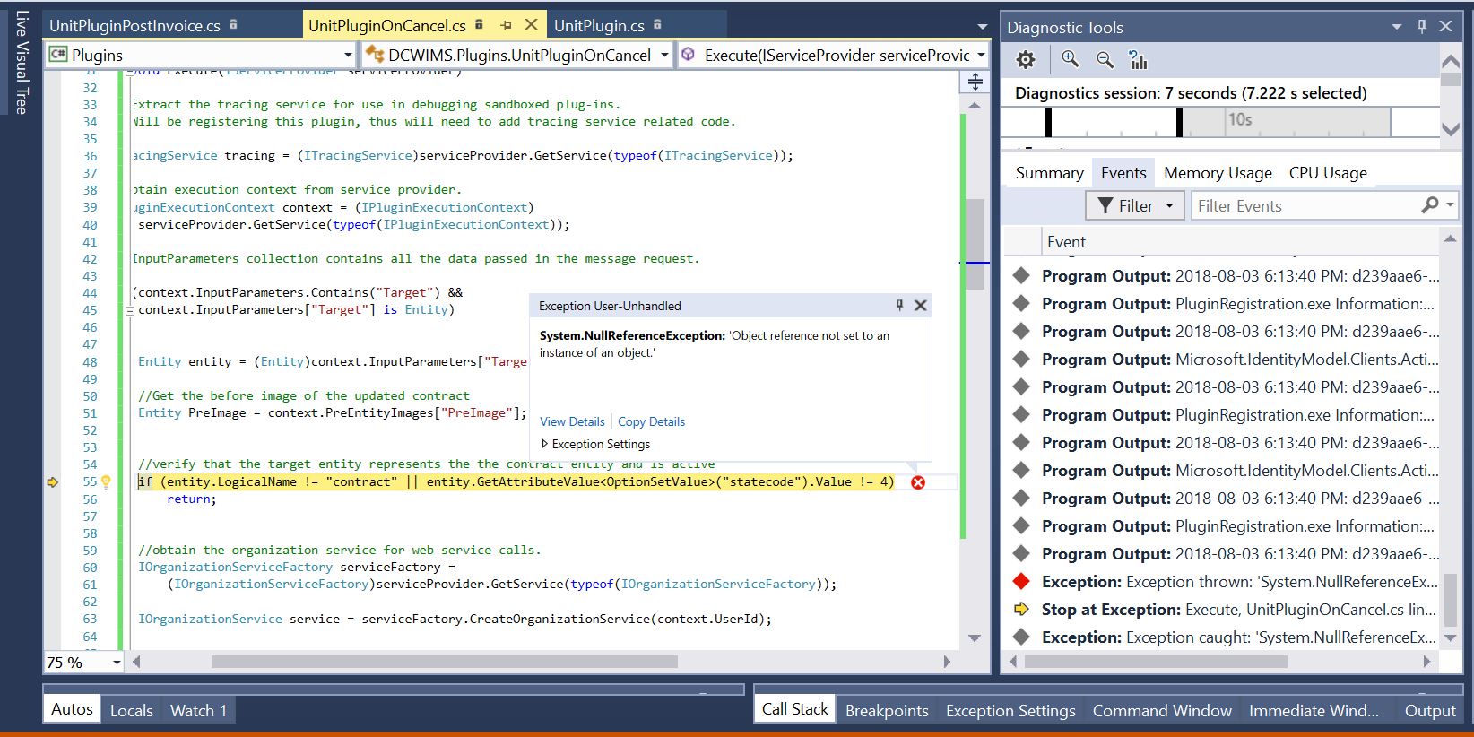Viewport: 1474px width, 737px height.
Task: Click yellow current-statement arrow in editor margin
Action: (53, 482)
